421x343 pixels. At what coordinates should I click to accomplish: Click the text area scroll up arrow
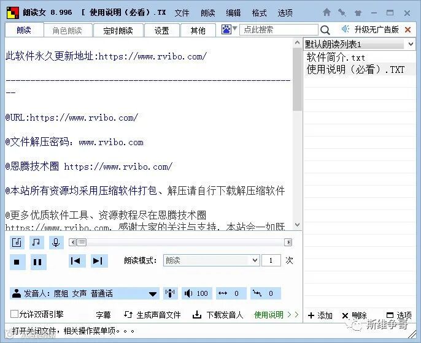[297, 42]
